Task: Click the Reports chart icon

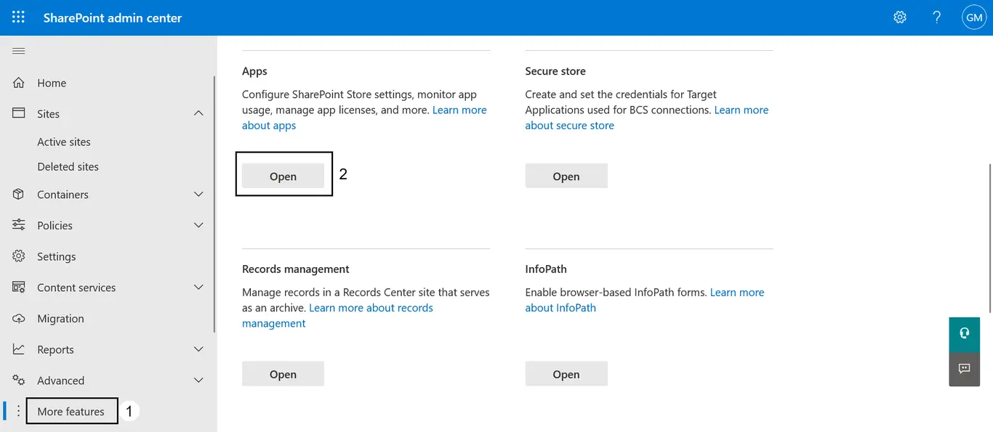Action: (x=19, y=349)
